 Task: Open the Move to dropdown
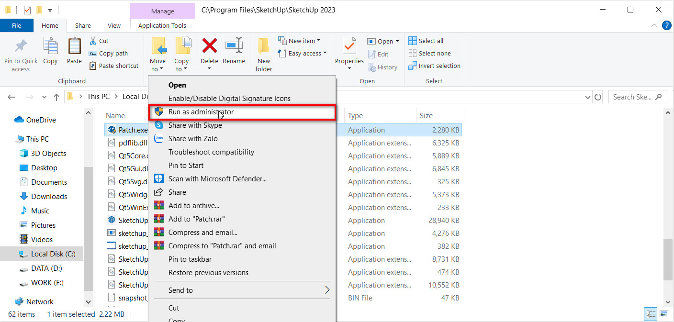pos(157,65)
